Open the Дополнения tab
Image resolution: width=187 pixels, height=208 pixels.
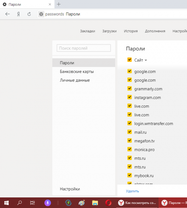click(x=155, y=31)
